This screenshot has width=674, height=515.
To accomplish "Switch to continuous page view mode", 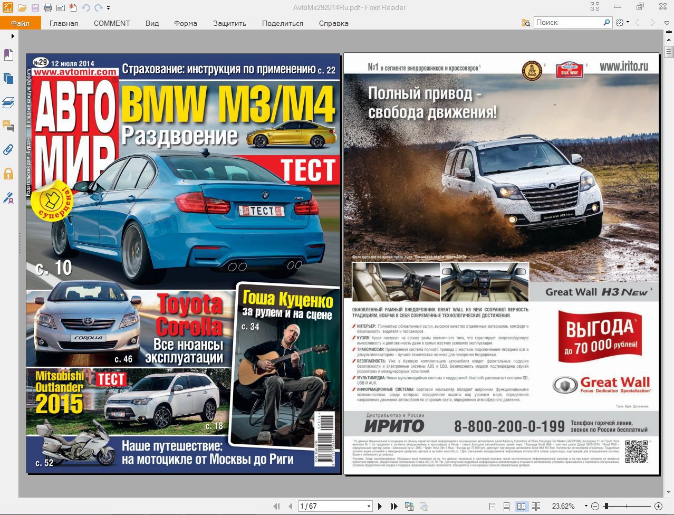I will click(x=506, y=506).
